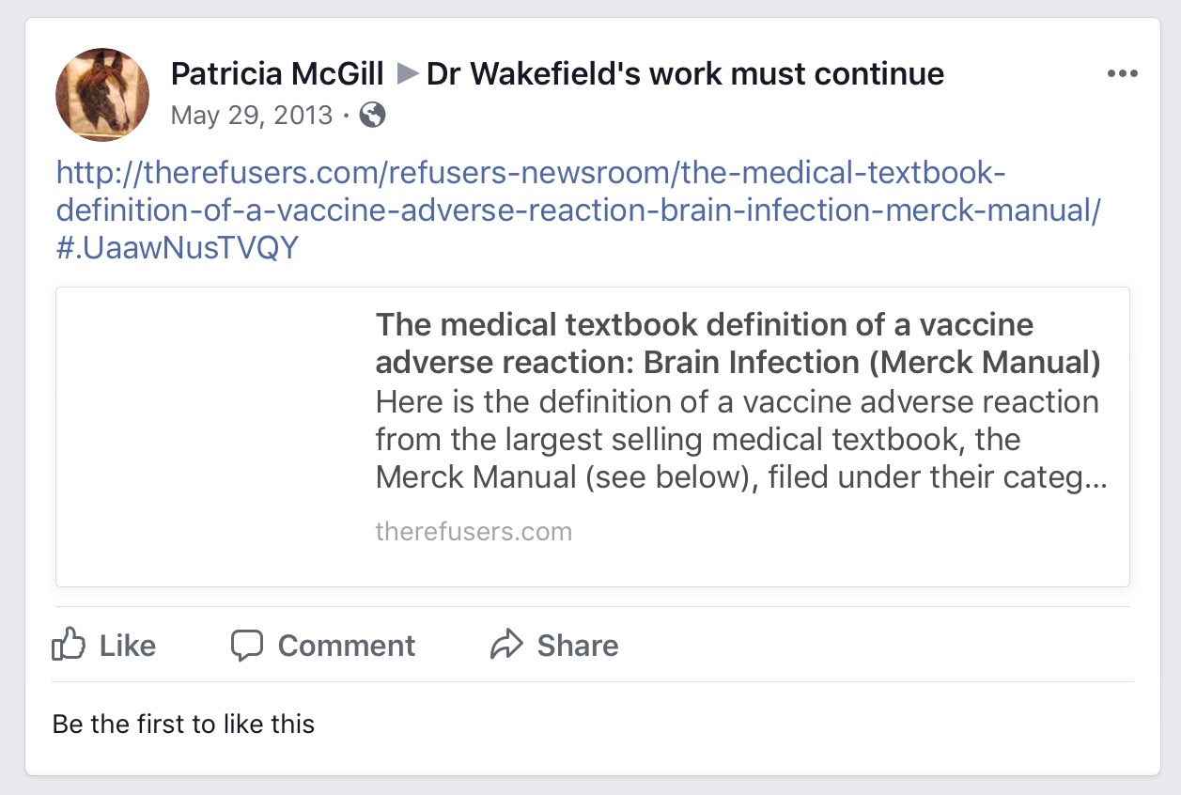Screen dimensions: 1181x795
Task: Click the arrow between poster and group name
Action: click(406, 73)
